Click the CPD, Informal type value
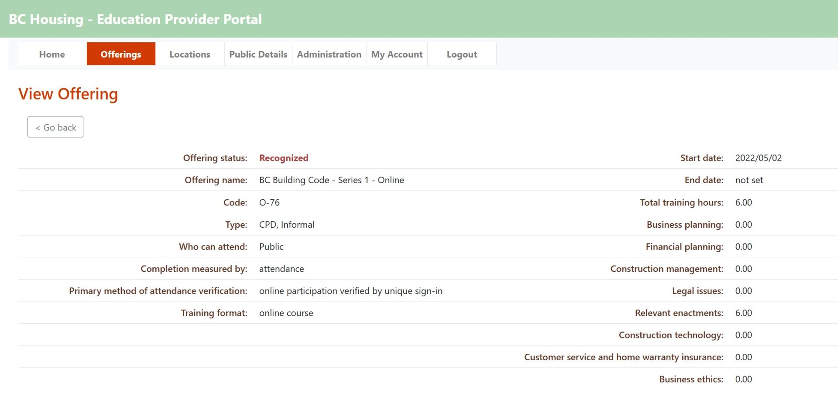The width and height of the screenshot is (838, 393). pyautogui.click(x=287, y=225)
